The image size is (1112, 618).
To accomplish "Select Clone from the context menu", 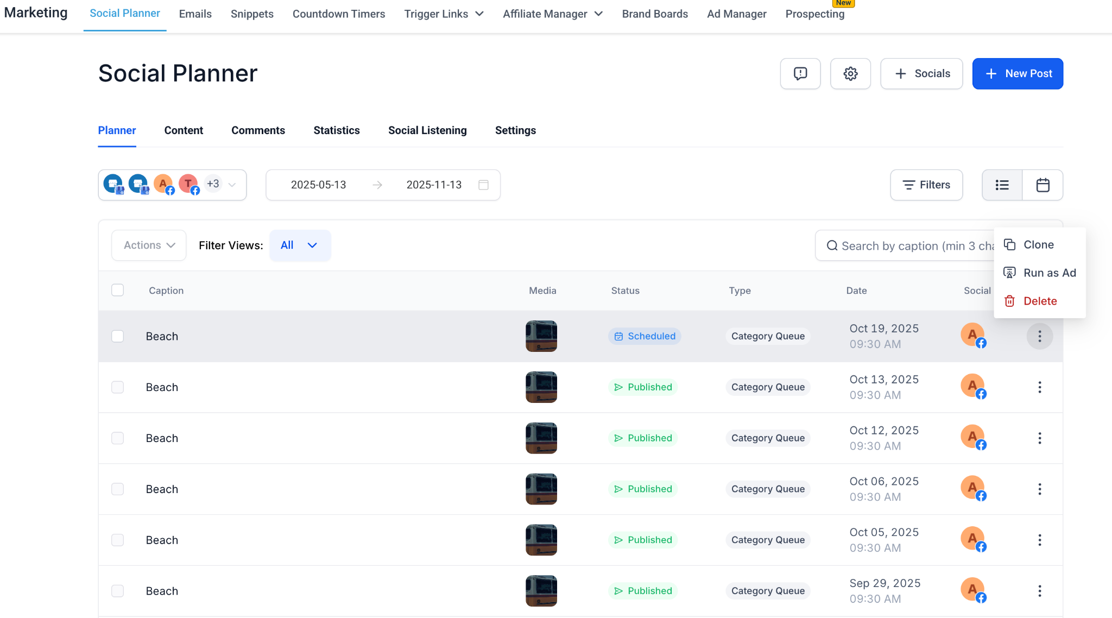I will click(1038, 245).
